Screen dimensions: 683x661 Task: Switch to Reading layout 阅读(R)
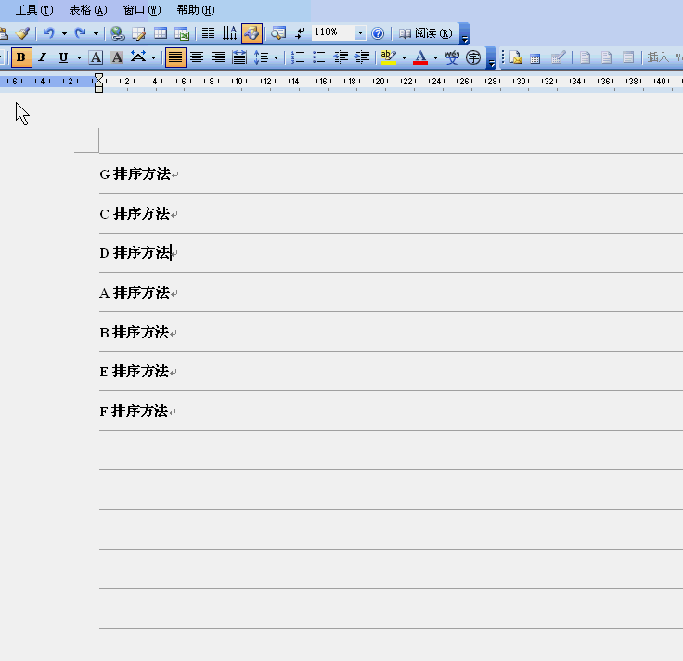426,33
